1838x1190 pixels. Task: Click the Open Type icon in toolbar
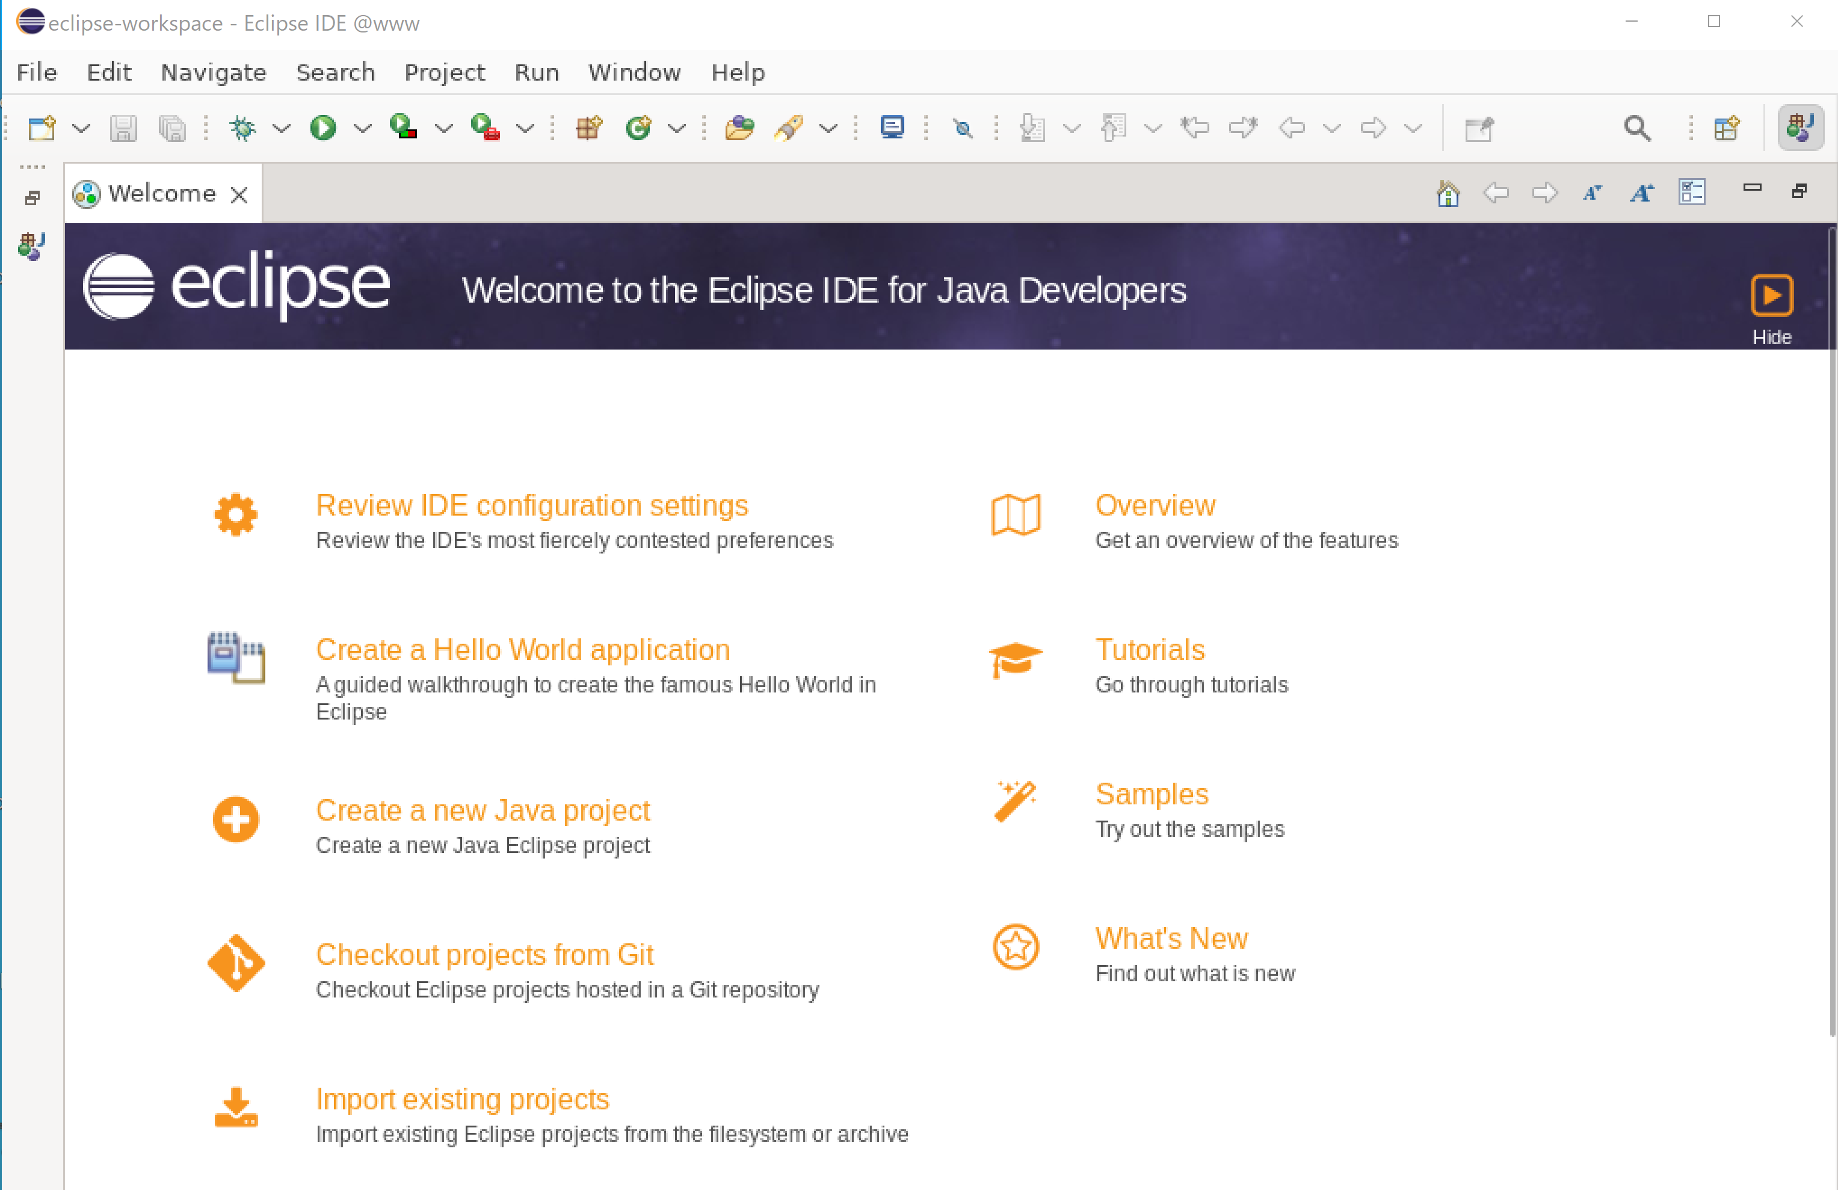coord(738,128)
